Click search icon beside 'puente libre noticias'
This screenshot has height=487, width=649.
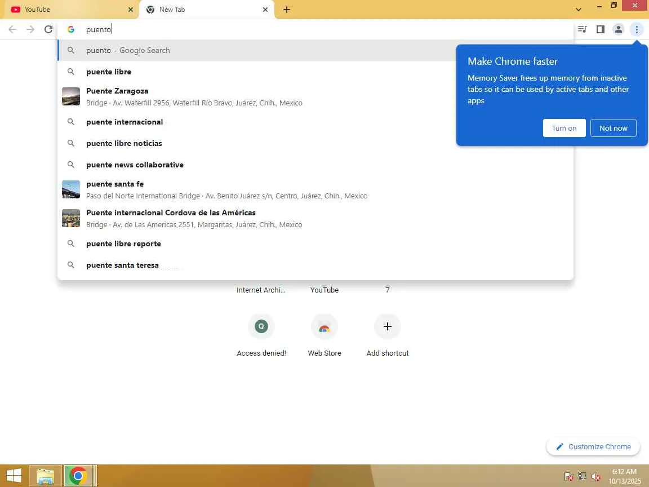(71, 143)
